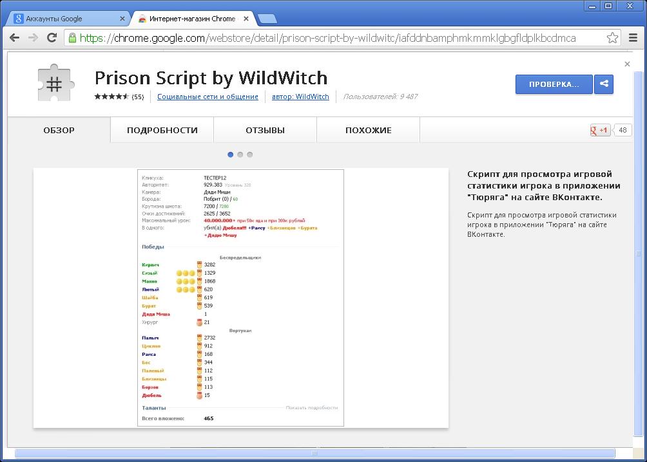647x462 pixels.
Task: Click the Пользователей: 9 487 text
Action: pos(380,97)
